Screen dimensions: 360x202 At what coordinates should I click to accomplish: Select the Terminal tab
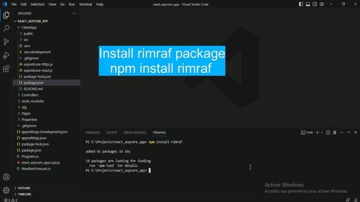point(159,132)
